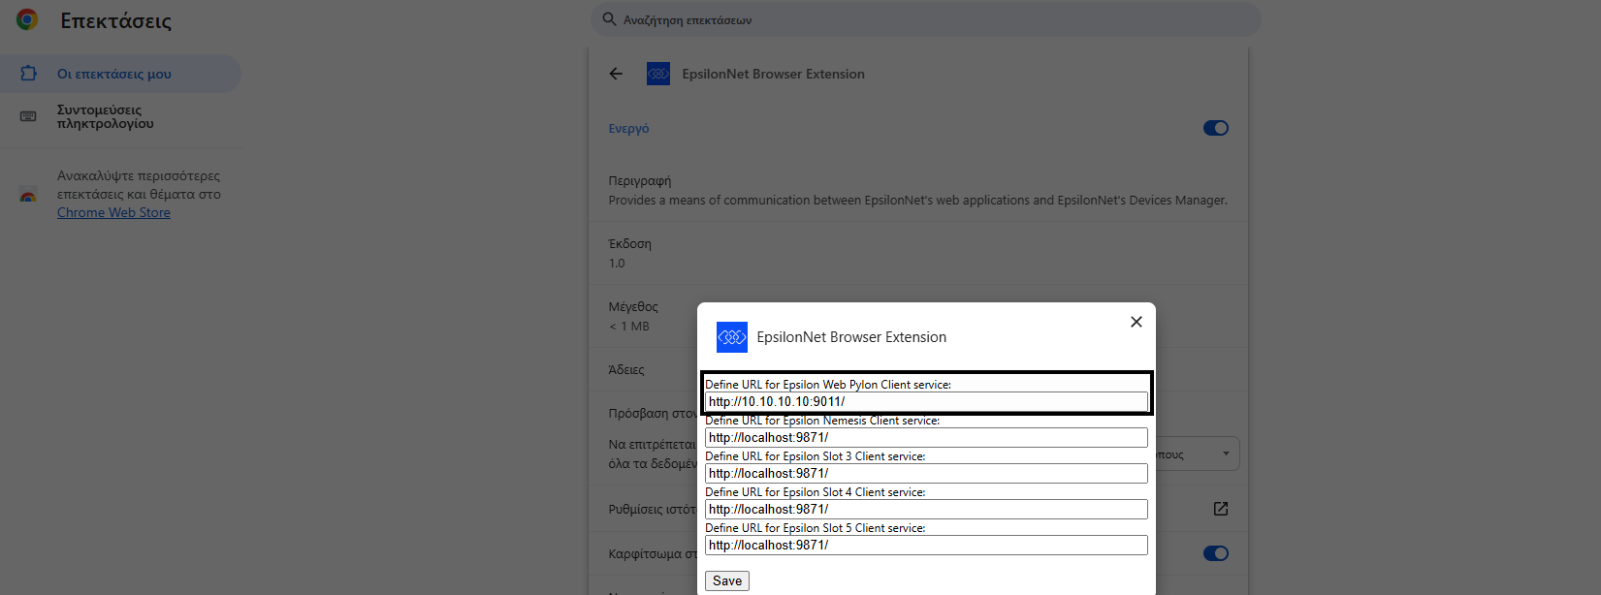Click the Περιγραφή label
1601x595 pixels.
click(x=640, y=181)
